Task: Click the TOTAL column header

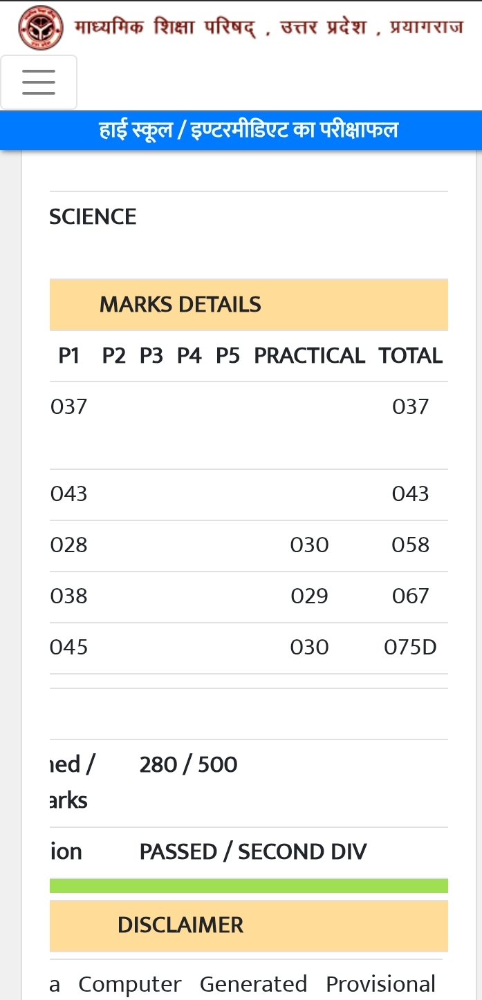Action: [x=411, y=355]
